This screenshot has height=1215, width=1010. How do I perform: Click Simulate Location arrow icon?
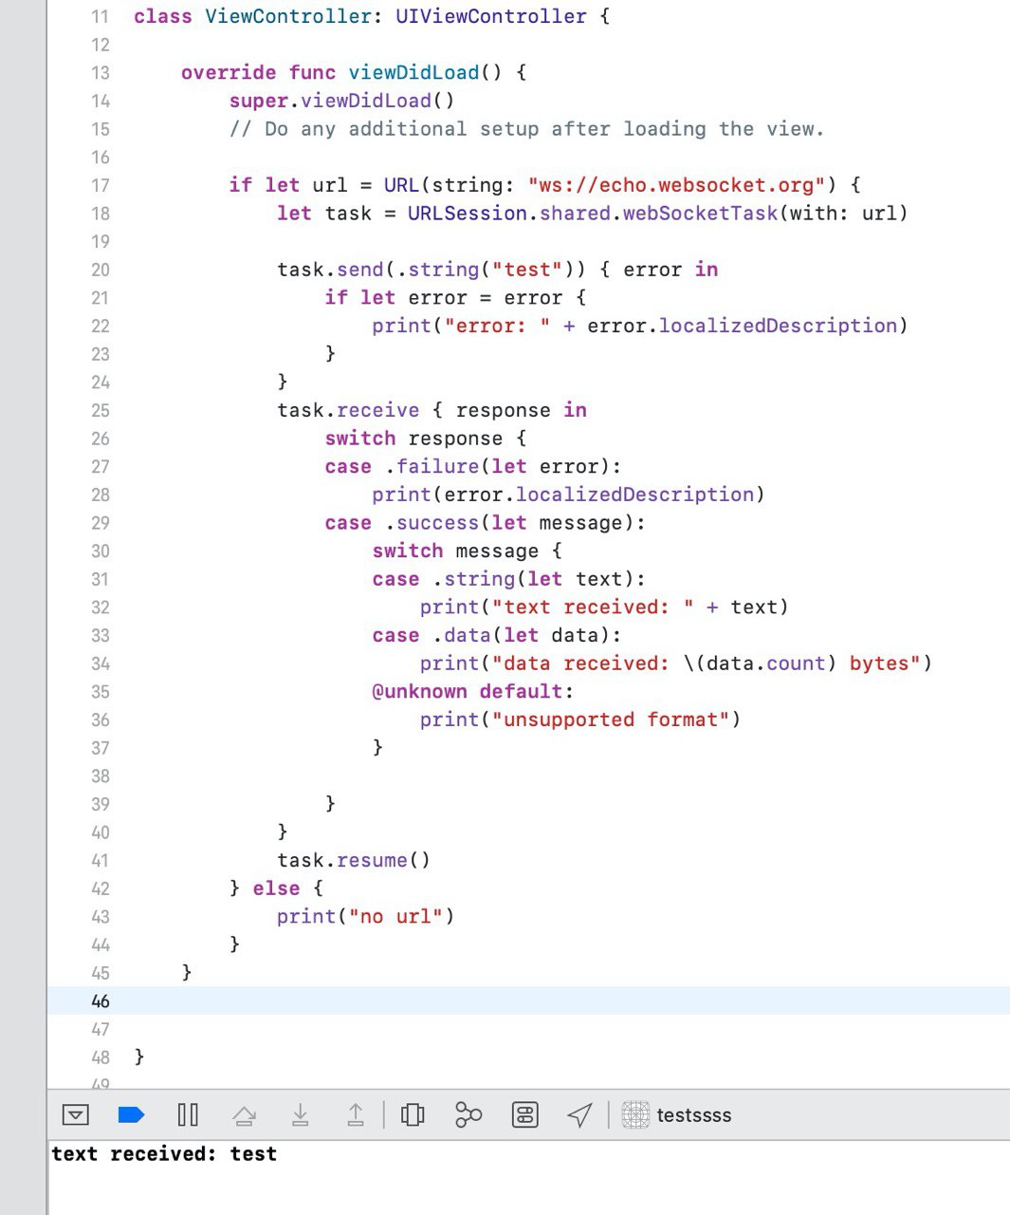pos(579,1114)
